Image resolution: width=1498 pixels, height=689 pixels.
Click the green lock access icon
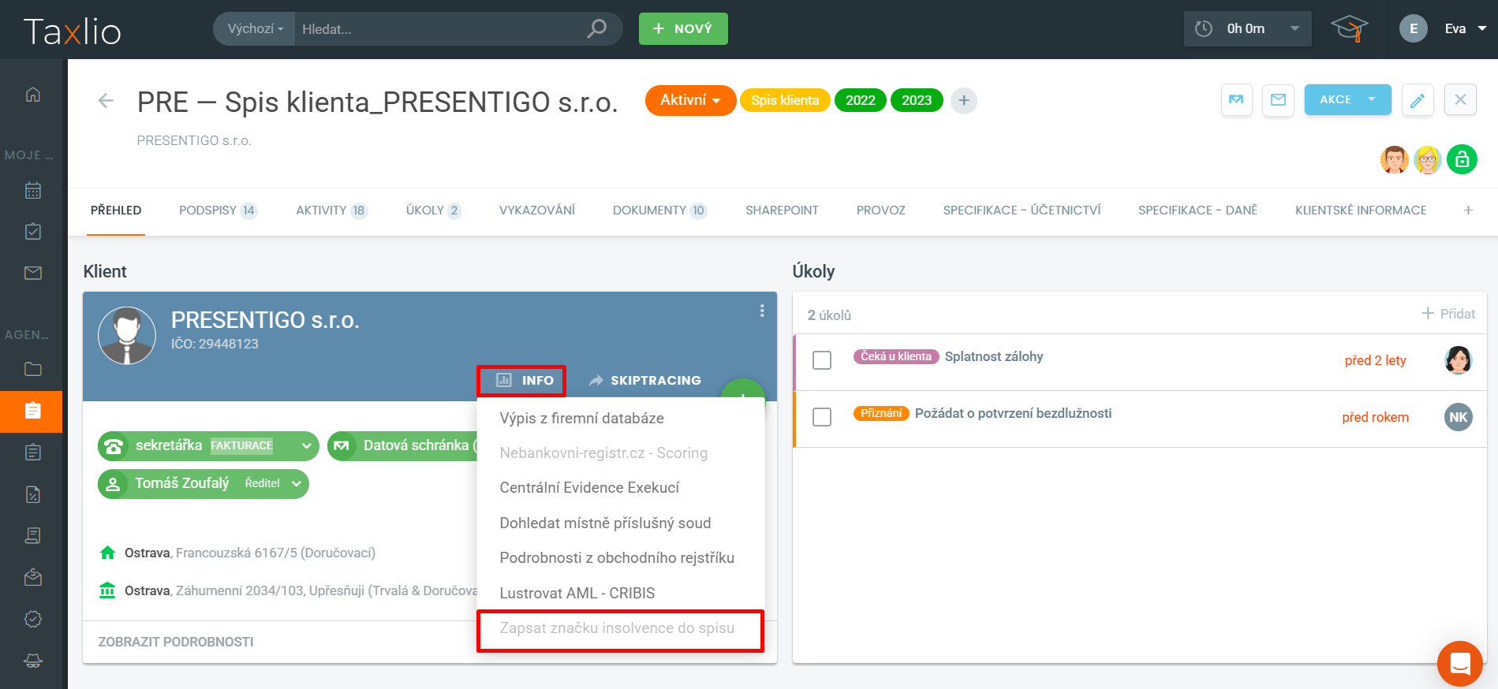click(1462, 159)
